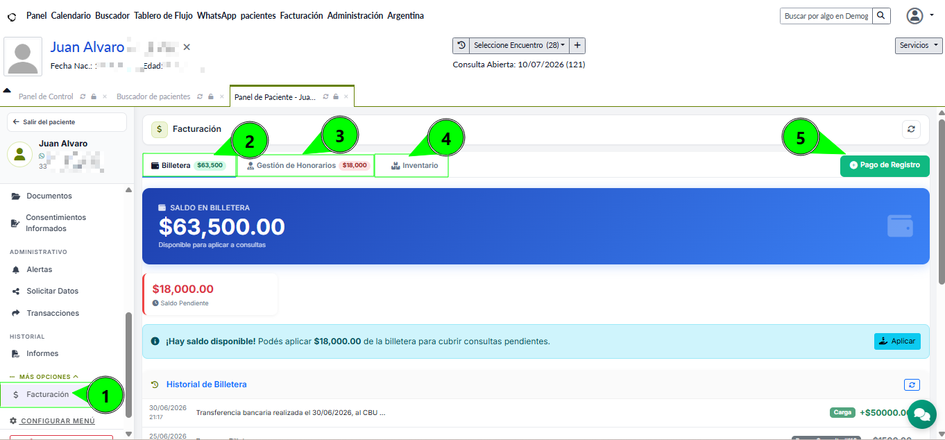Image resolution: width=945 pixels, height=440 pixels.
Task: Open the Argentina menu
Action: pos(405,15)
